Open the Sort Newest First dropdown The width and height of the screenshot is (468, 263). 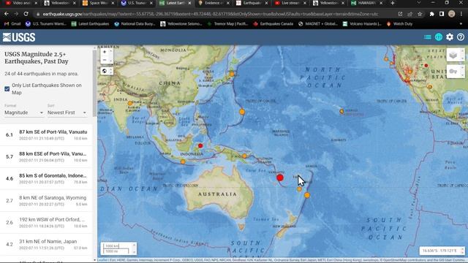pyautogui.click(x=67, y=113)
